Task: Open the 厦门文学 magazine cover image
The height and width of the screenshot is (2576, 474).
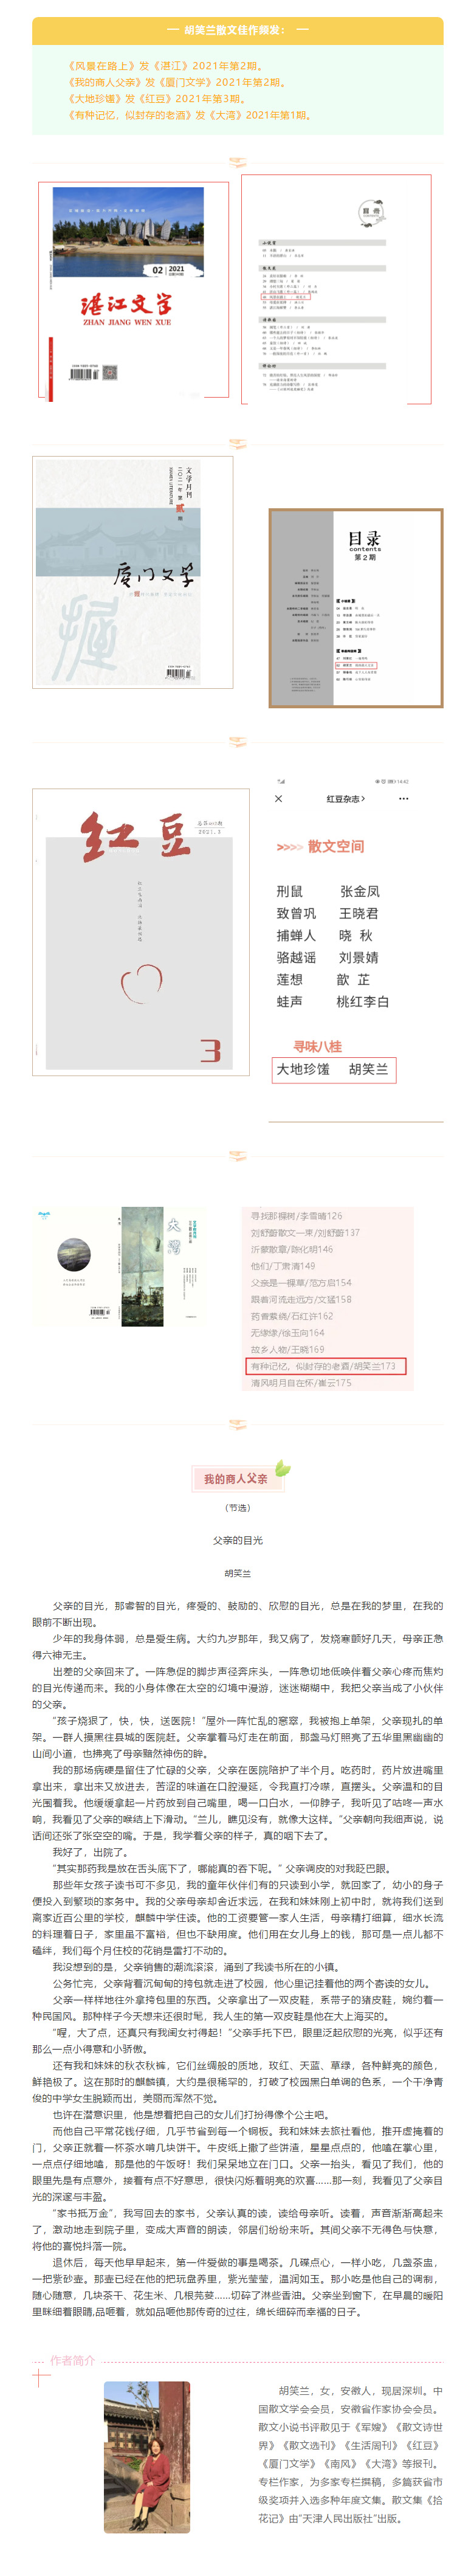Action: click(133, 572)
